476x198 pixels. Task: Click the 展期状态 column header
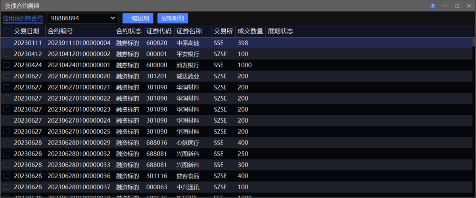(x=280, y=31)
